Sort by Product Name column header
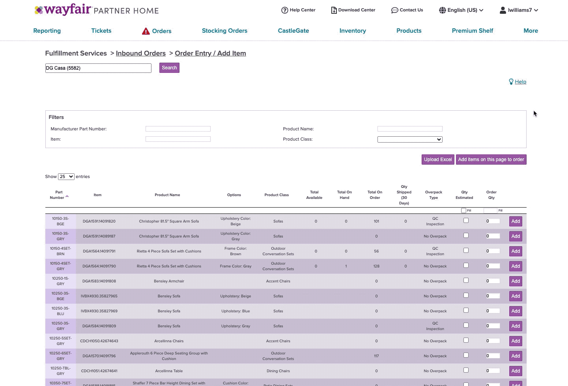Screen dimensions: 568x386 [167, 195]
